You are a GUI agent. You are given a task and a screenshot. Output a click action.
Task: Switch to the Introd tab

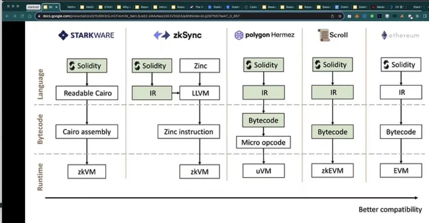pyautogui.click(x=161, y=7)
